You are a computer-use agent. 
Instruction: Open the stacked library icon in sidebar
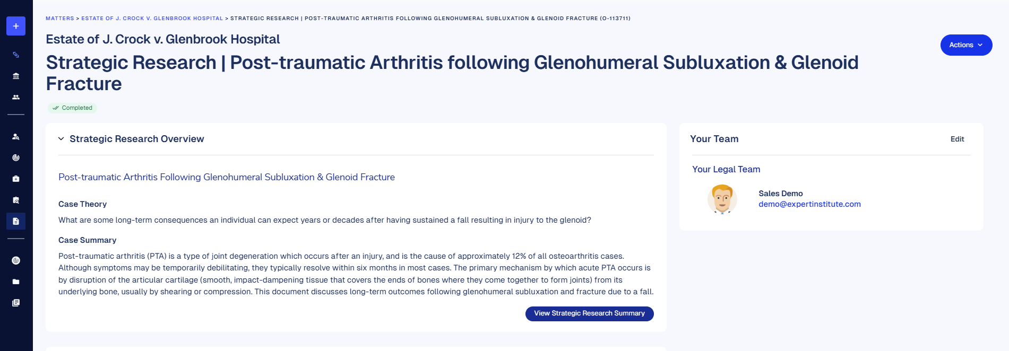pyautogui.click(x=16, y=303)
